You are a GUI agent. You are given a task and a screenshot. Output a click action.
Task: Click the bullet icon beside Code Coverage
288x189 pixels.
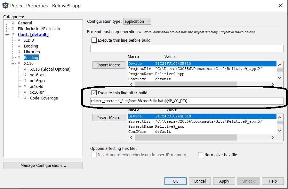pos(25,98)
